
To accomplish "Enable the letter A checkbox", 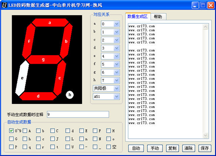I will pyautogui.click(x=25, y=131).
